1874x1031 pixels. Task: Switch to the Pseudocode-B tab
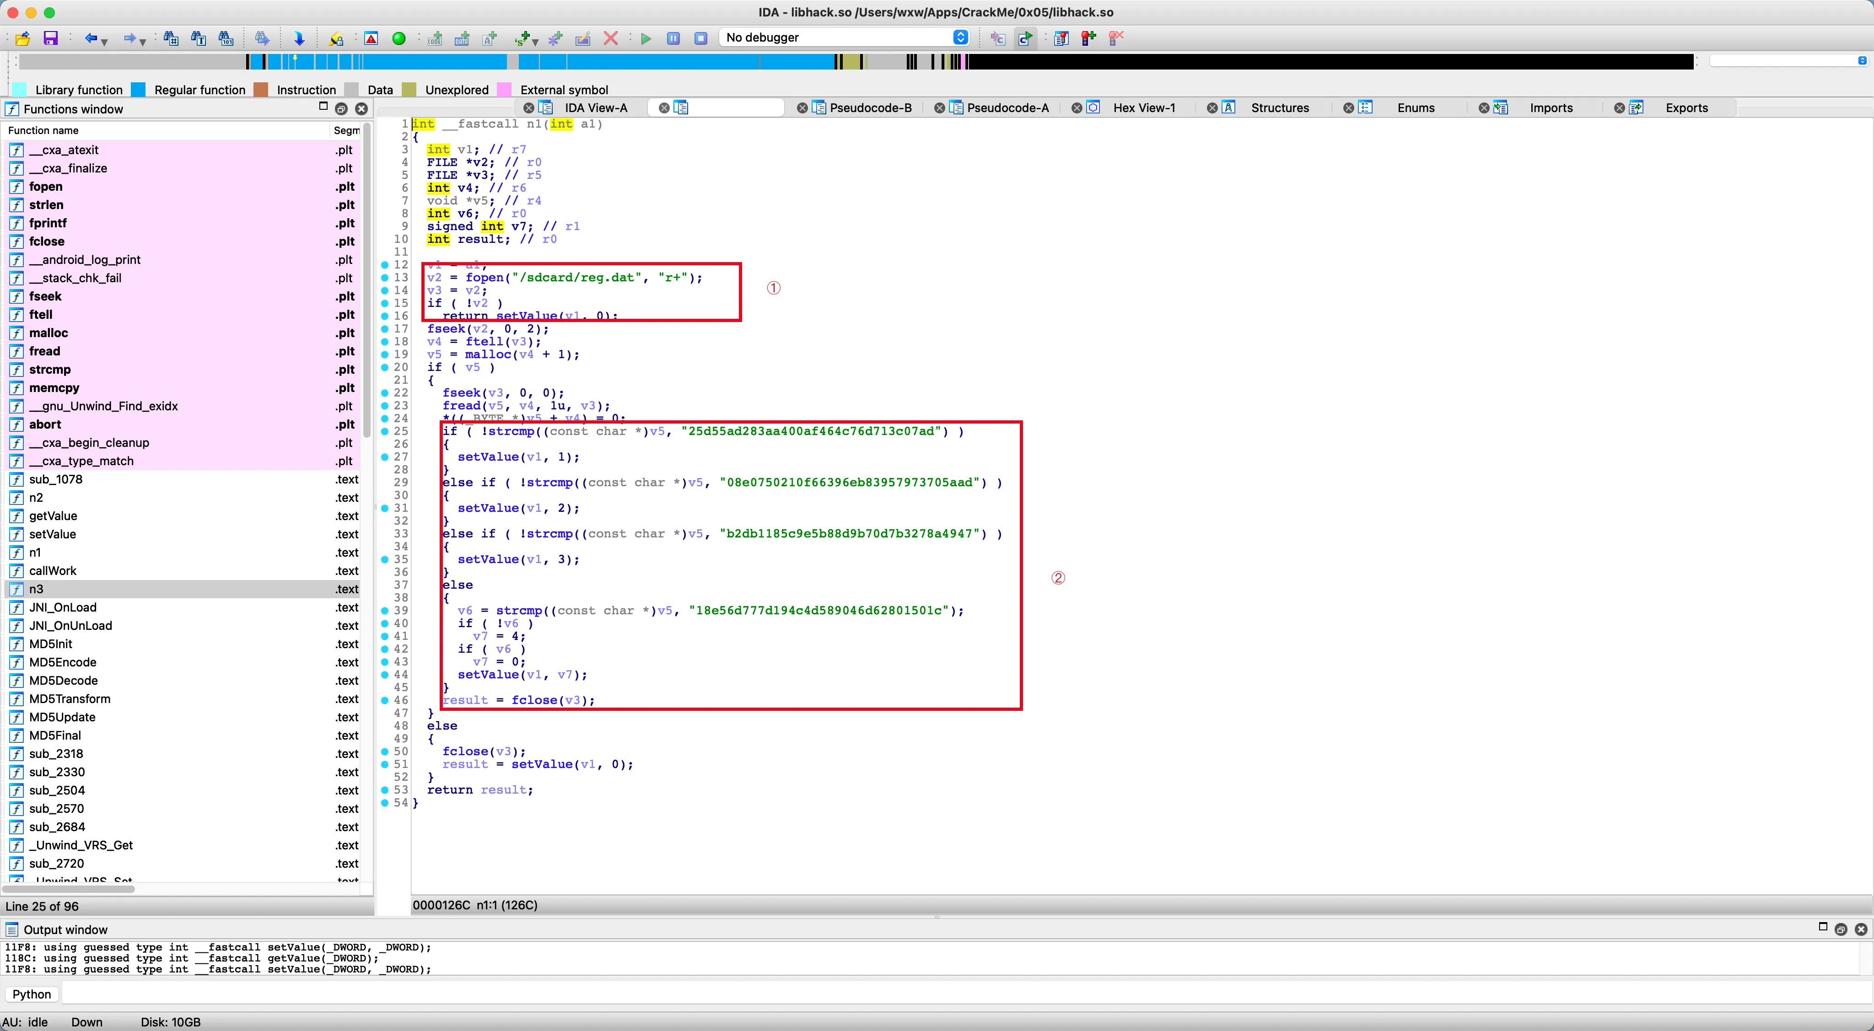[870, 107]
